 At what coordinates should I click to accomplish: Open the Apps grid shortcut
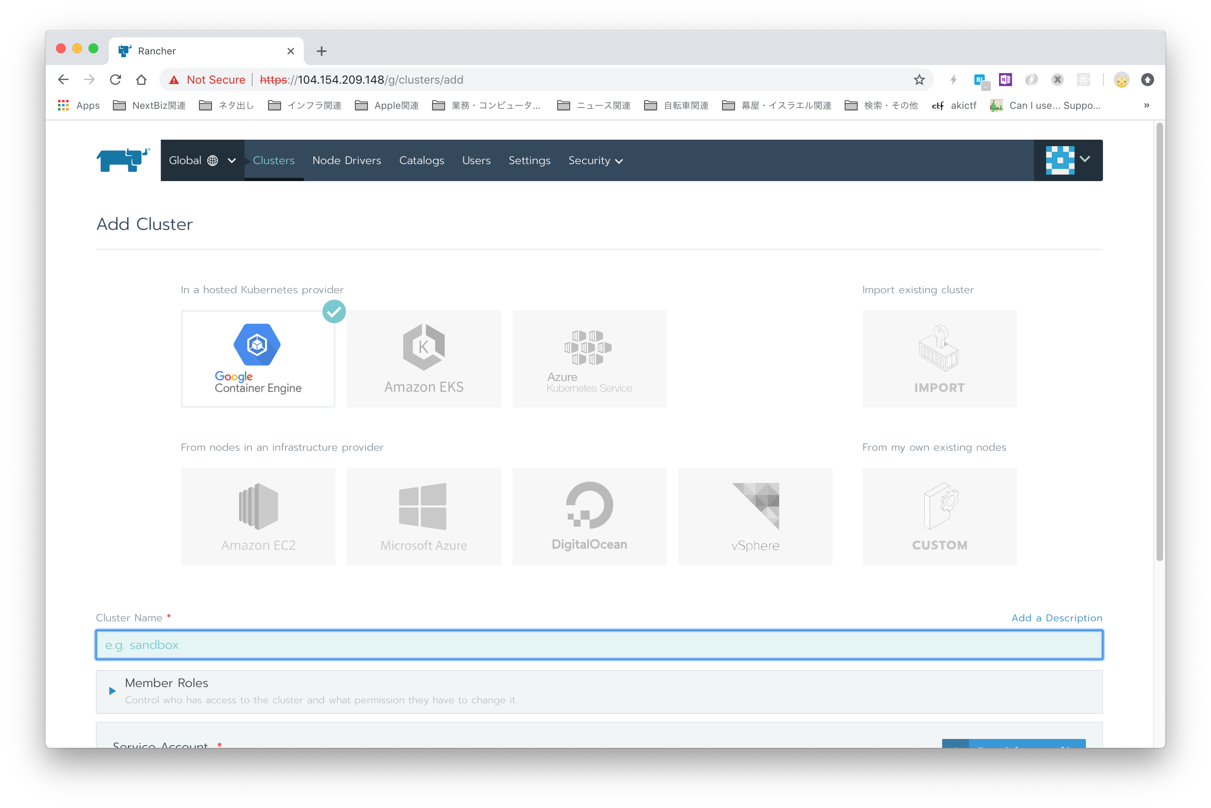79,105
